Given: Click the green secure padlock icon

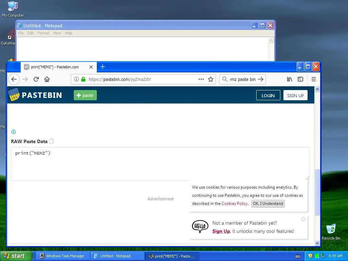Looking at the screenshot, I should click(x=83, y=79).
